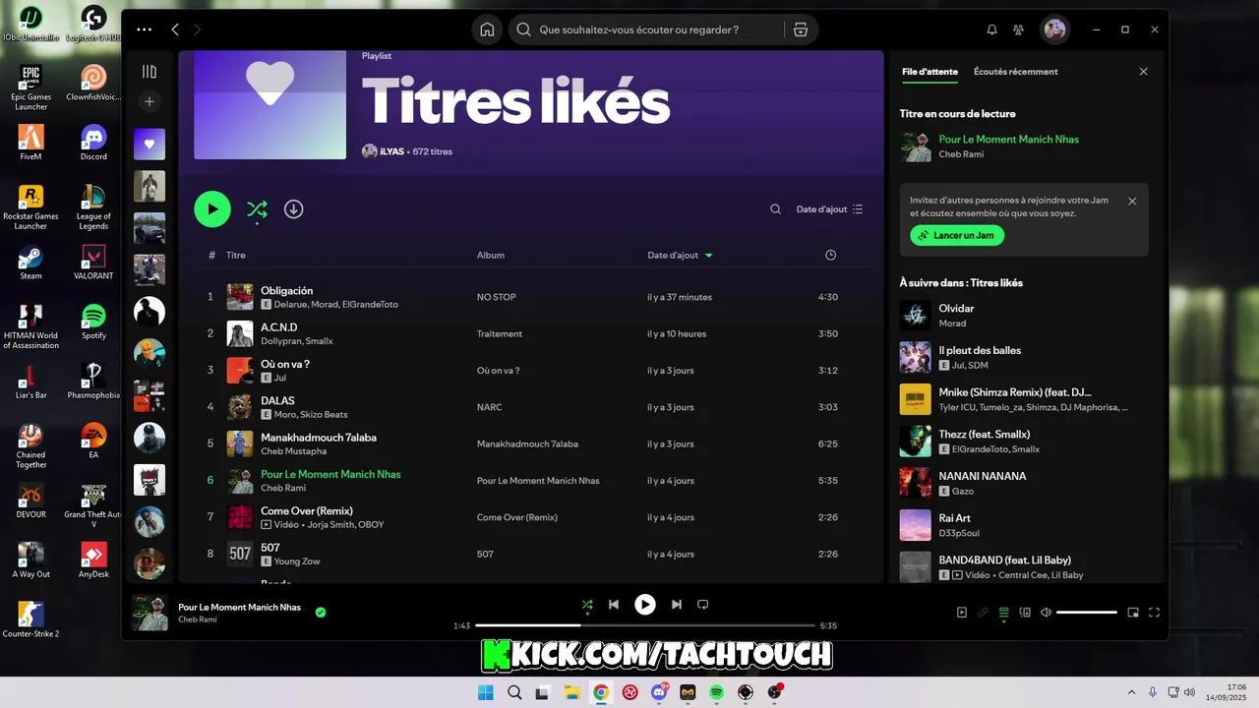Image resolution: width=1259 pixels, height=708 pixels.
Task: Open the Steam desktop shortcut
Action: (30, 263)
